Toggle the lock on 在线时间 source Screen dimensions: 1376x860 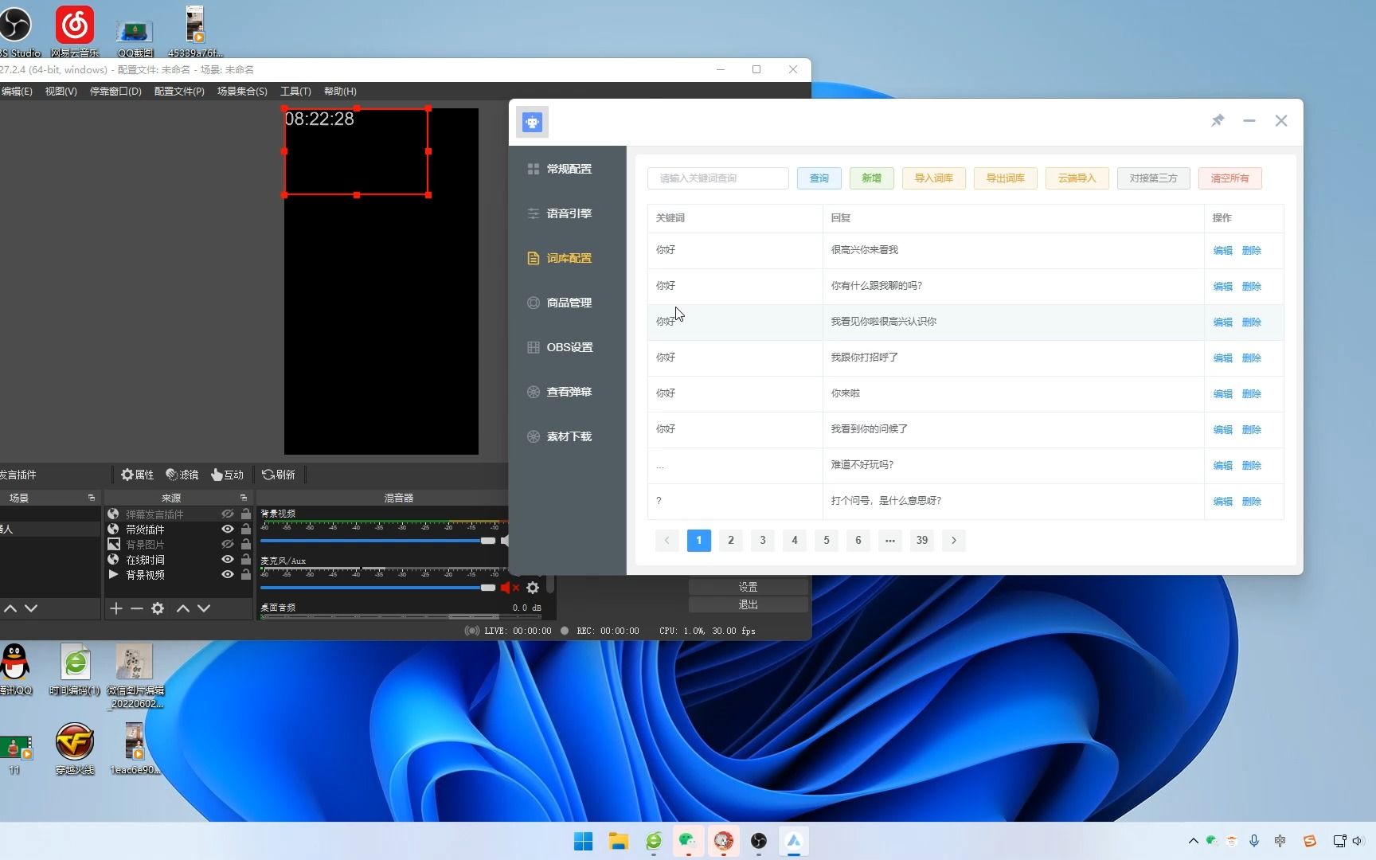coord(246,560)
